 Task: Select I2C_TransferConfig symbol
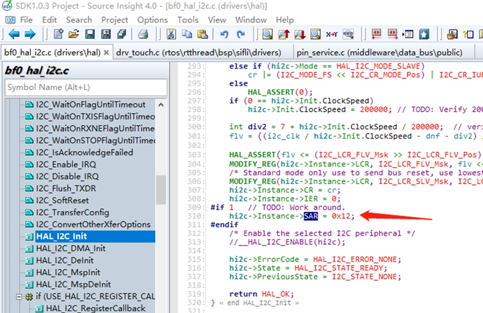(x=72, y=212)
